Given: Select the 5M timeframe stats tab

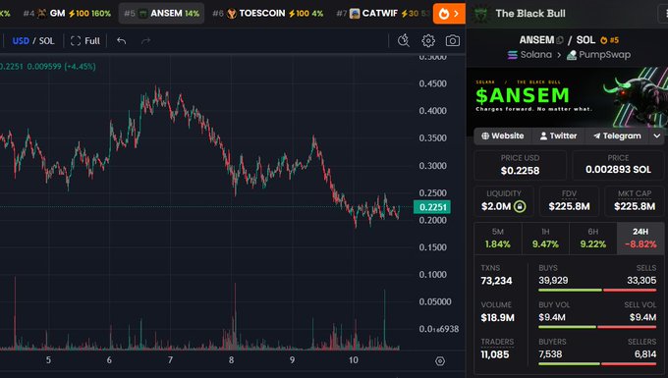Looking at the screenshot, I should point(498,239).
